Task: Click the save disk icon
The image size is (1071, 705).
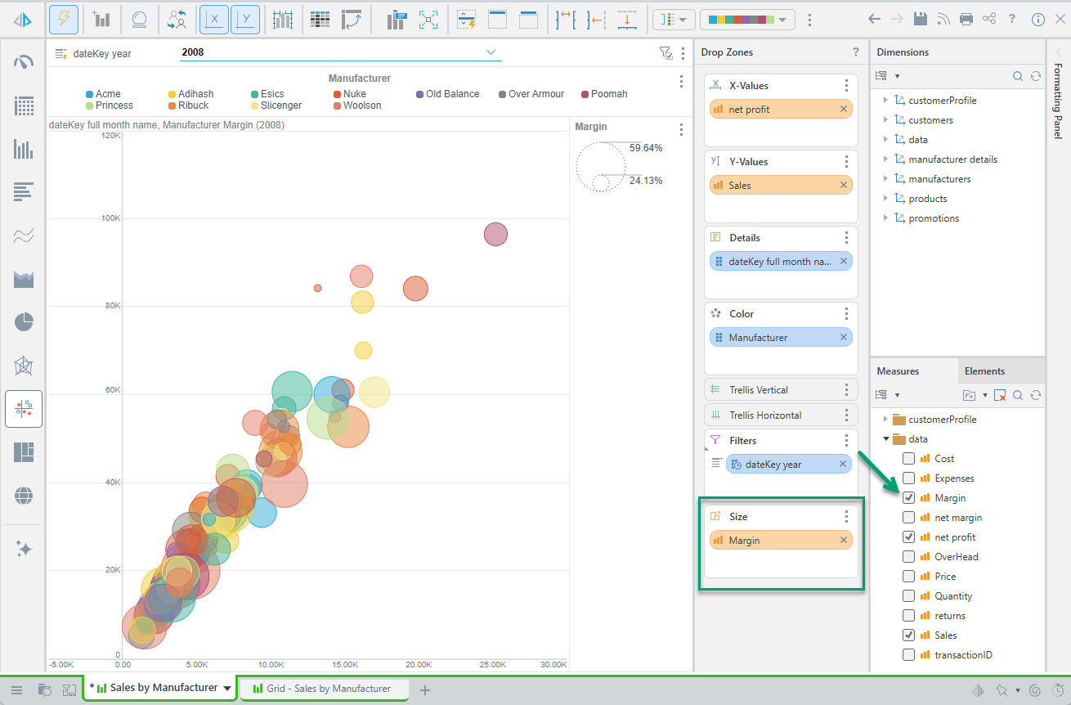Action: pyautogui.click(x=921, y=19)
